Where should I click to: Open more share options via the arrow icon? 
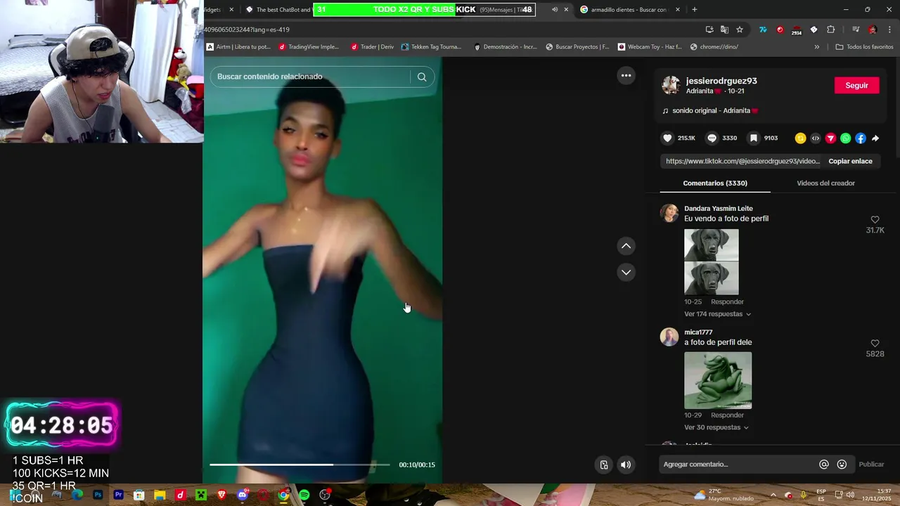tap(875, 138)
